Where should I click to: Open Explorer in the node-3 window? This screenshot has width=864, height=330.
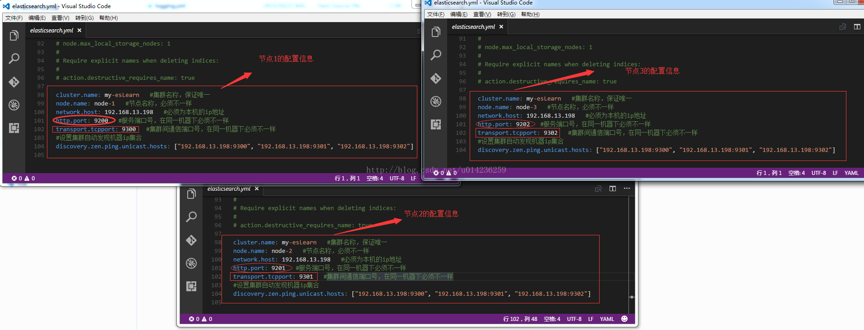[x=436, y=32]
